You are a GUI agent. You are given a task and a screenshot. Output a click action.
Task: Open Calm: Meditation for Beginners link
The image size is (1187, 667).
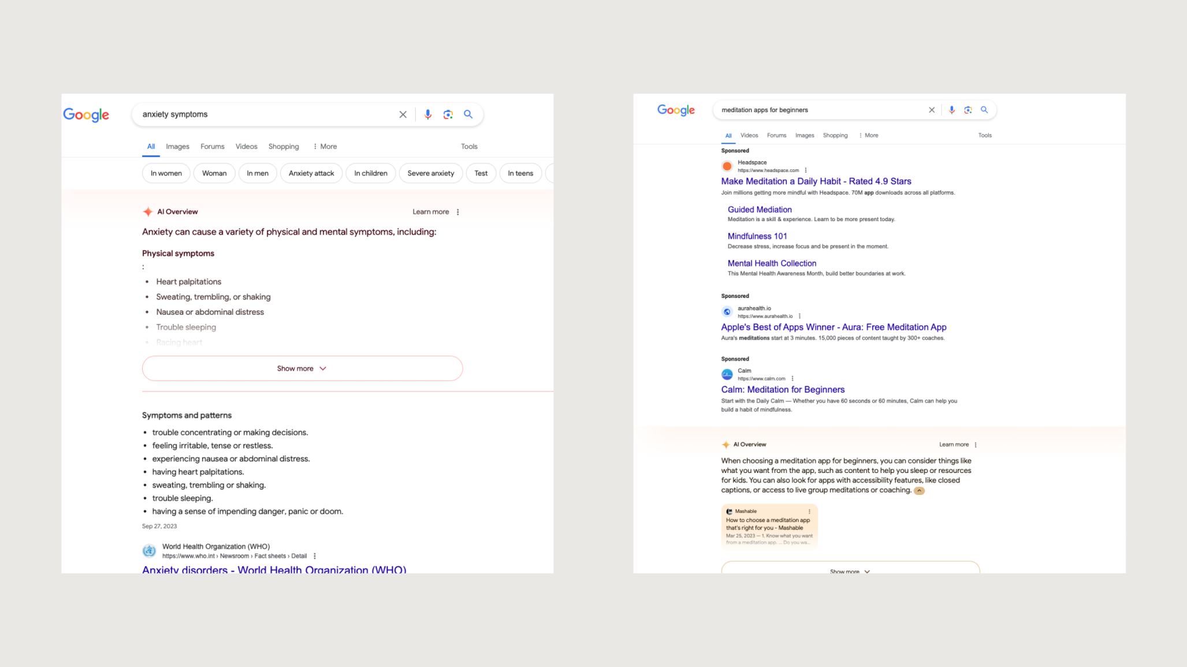pos(782,389)
